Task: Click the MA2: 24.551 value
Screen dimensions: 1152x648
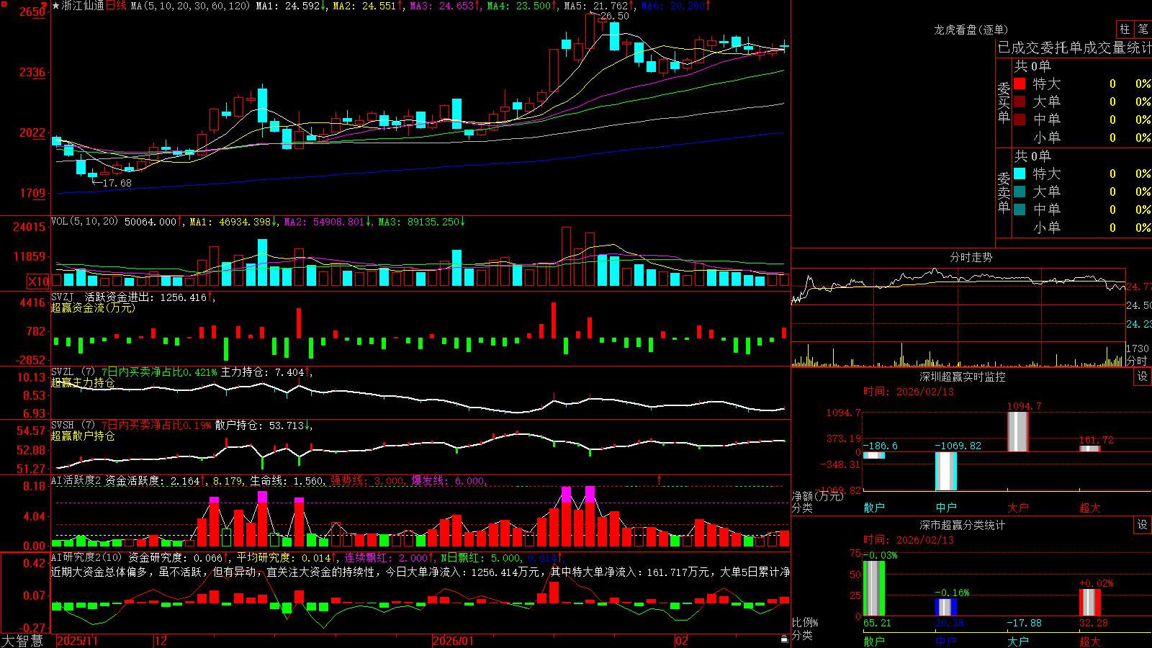Action: [367, 6]
